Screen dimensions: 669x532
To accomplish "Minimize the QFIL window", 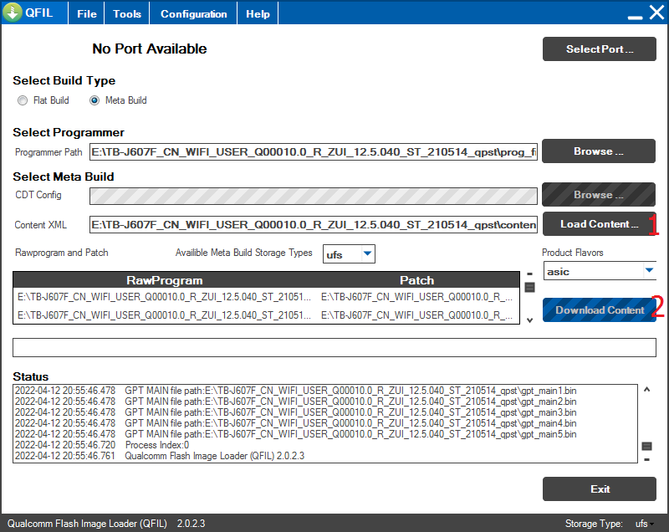I will pyautogui.click(x=635, y=18).
